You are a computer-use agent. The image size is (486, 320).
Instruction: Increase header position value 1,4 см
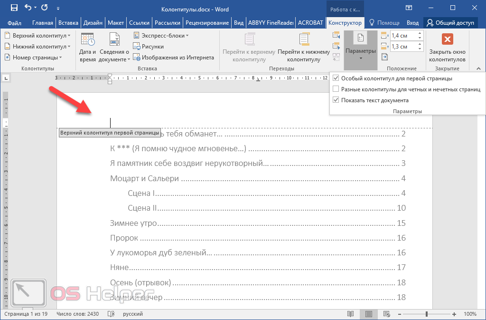tap(420, 33)
